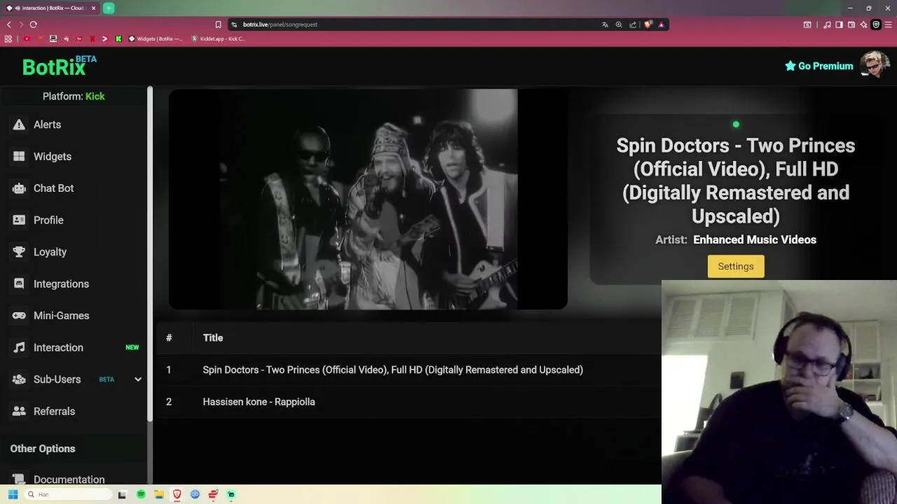The height and width of the screenshot is (504, 897).
Task: Click the Interaction music note icon
Action: [x=19, y=347]
